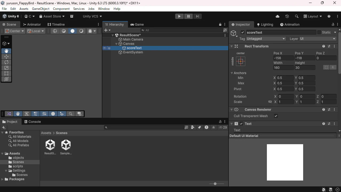Open Rect Transform help reference icon
341x192 pixels.
click(324, 46)
